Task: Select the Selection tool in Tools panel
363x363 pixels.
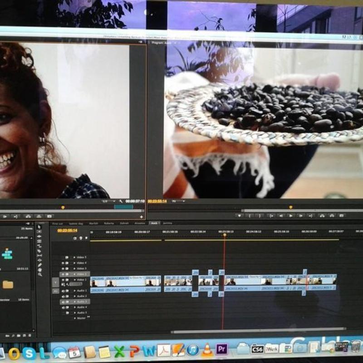Action: click(39, 226)
